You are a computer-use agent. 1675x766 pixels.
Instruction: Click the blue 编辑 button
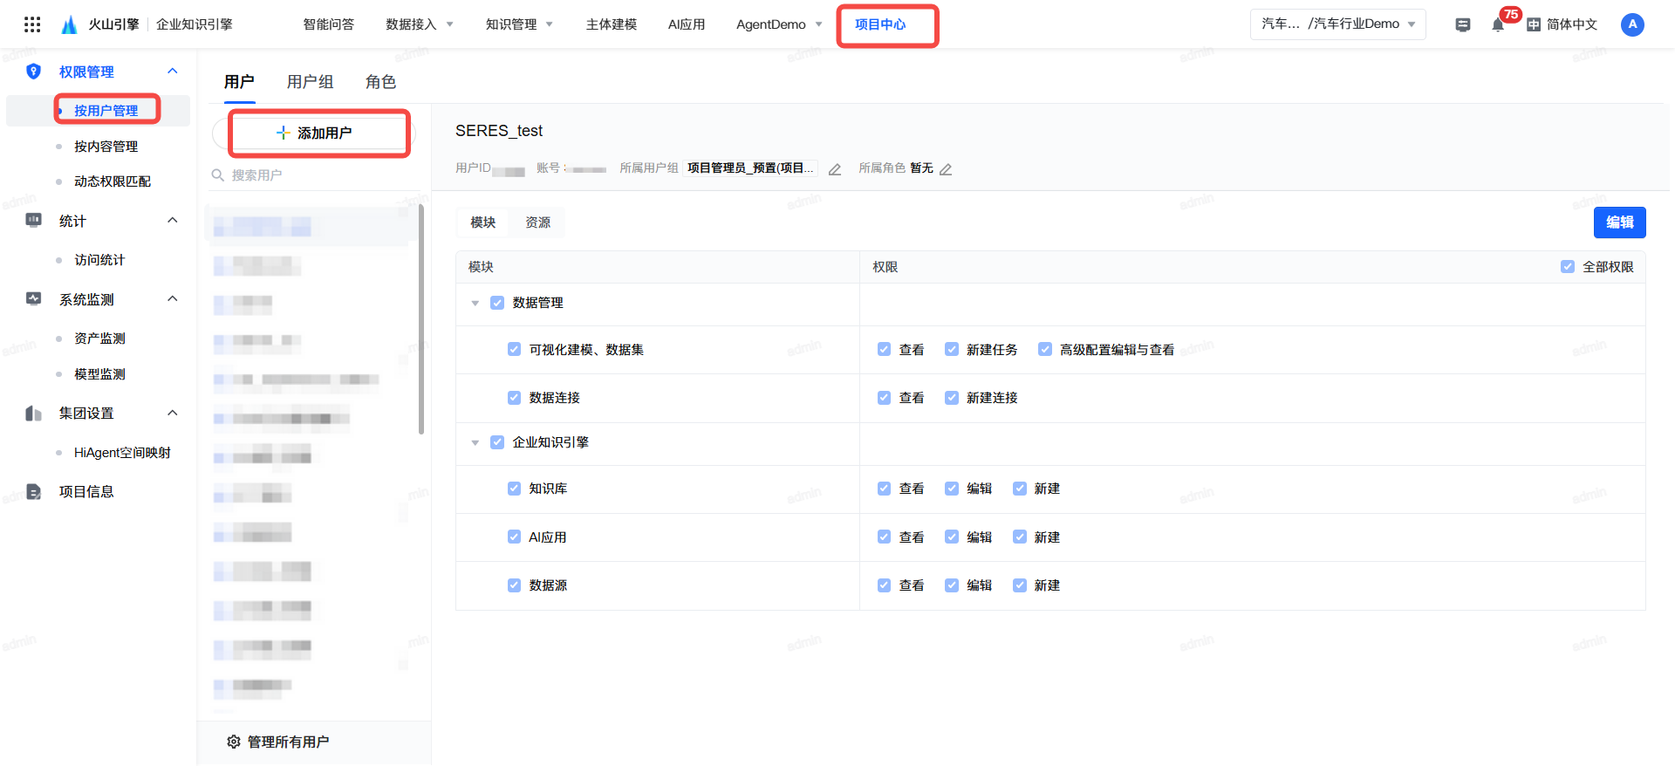coord(1619,222)
